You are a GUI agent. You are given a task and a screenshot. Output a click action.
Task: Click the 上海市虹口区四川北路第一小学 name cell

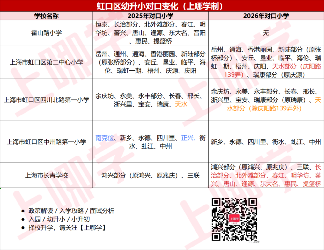click(47, 100)
